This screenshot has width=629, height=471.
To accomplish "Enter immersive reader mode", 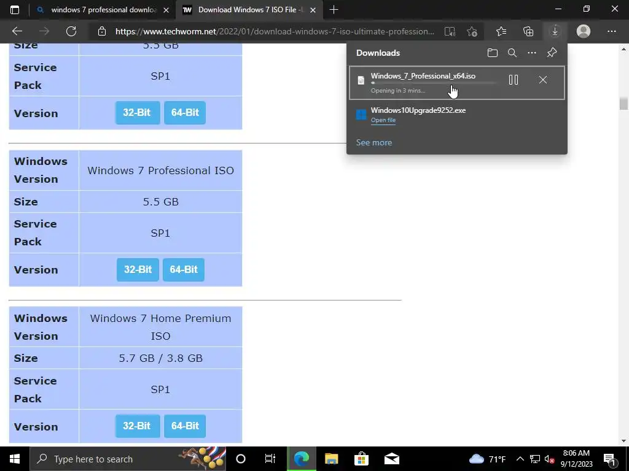I will click(450, 31).
